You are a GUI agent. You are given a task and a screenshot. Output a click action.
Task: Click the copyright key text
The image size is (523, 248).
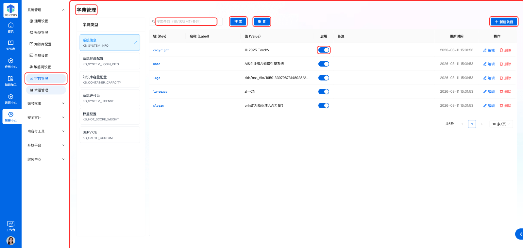[x=161, y=50]
